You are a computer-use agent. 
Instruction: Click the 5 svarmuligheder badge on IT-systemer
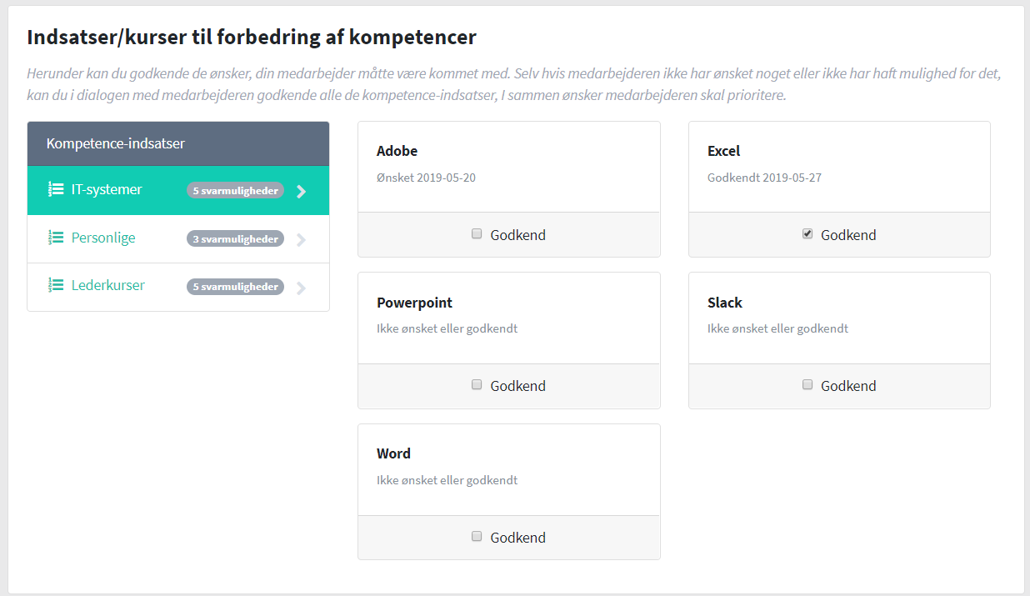coord(236,190)
